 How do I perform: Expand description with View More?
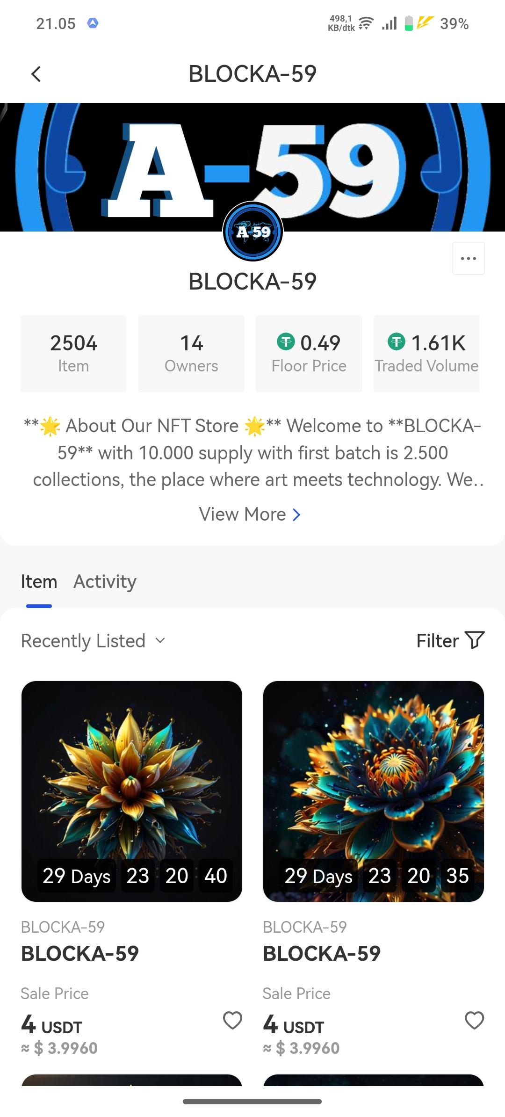click(250, 515)
